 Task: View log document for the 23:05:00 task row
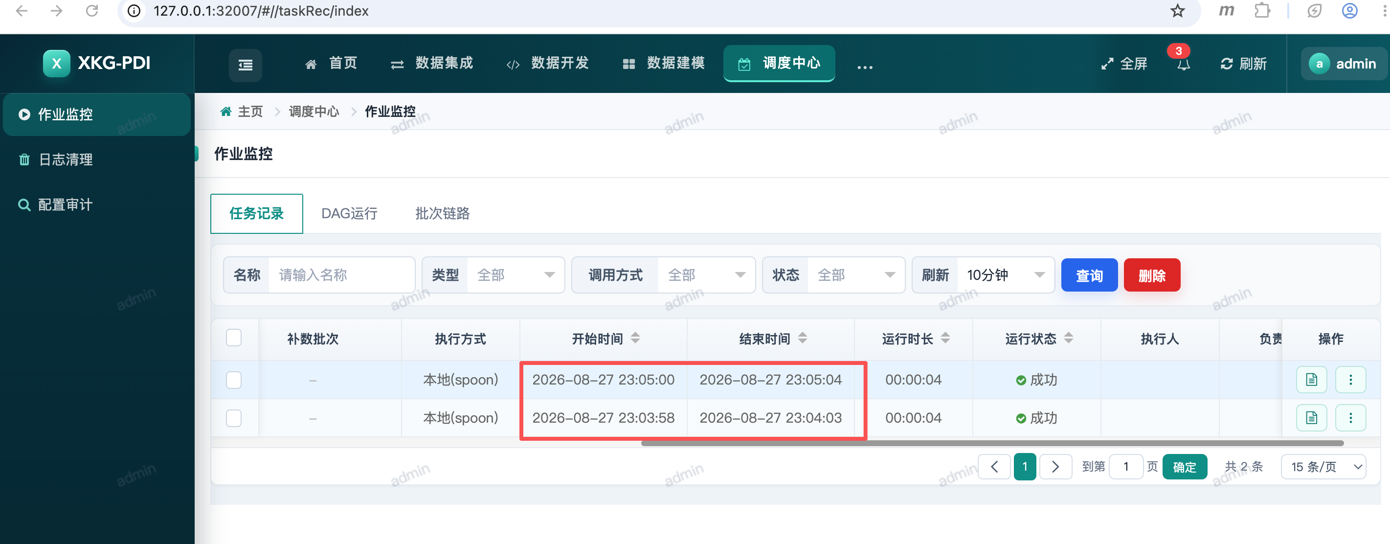pos(1311,380)
